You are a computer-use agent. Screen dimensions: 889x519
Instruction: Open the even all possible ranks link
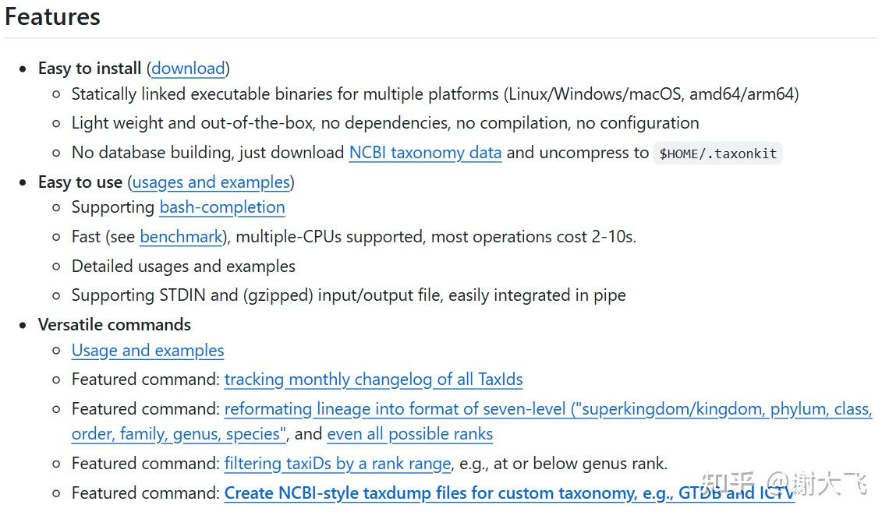click(x=409, y=434)
